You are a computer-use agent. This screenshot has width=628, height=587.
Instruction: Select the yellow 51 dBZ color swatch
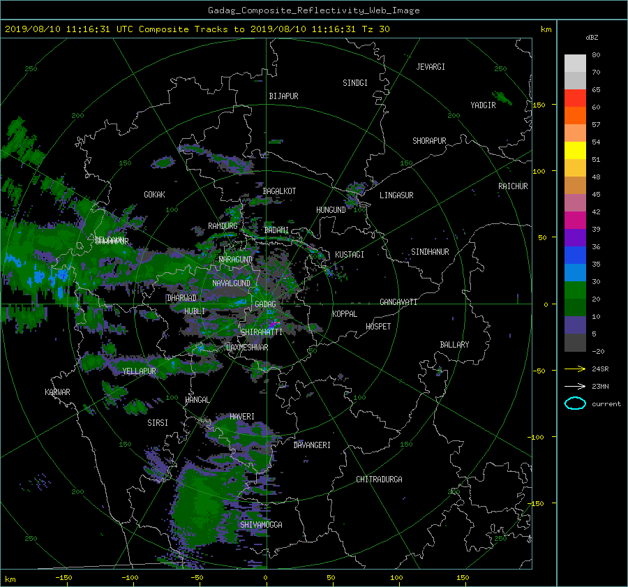[575, 151]
